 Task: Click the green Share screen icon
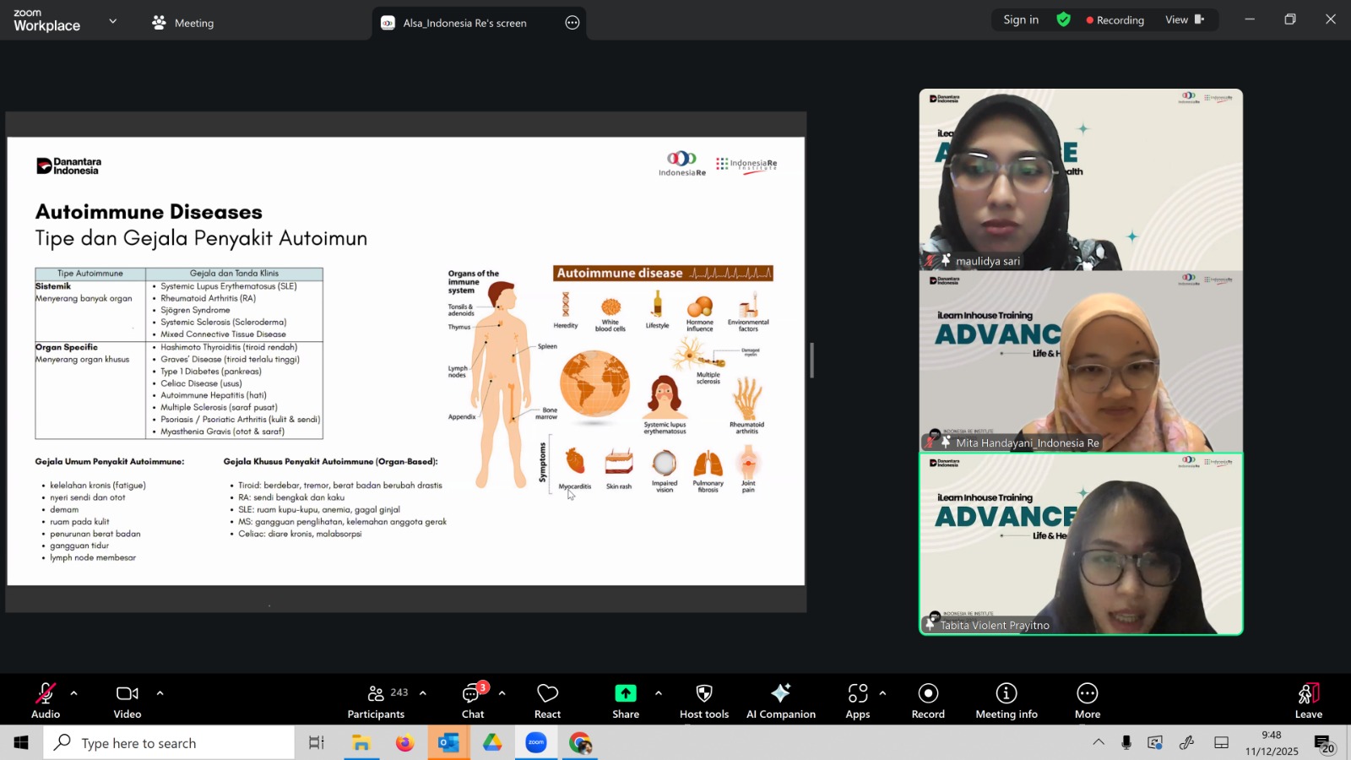tap(625, 693)
